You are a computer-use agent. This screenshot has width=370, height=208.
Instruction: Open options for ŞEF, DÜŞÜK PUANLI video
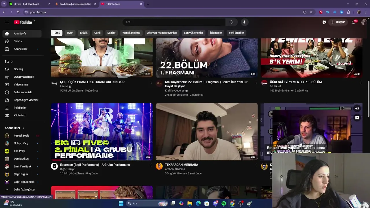click(151, 82)
